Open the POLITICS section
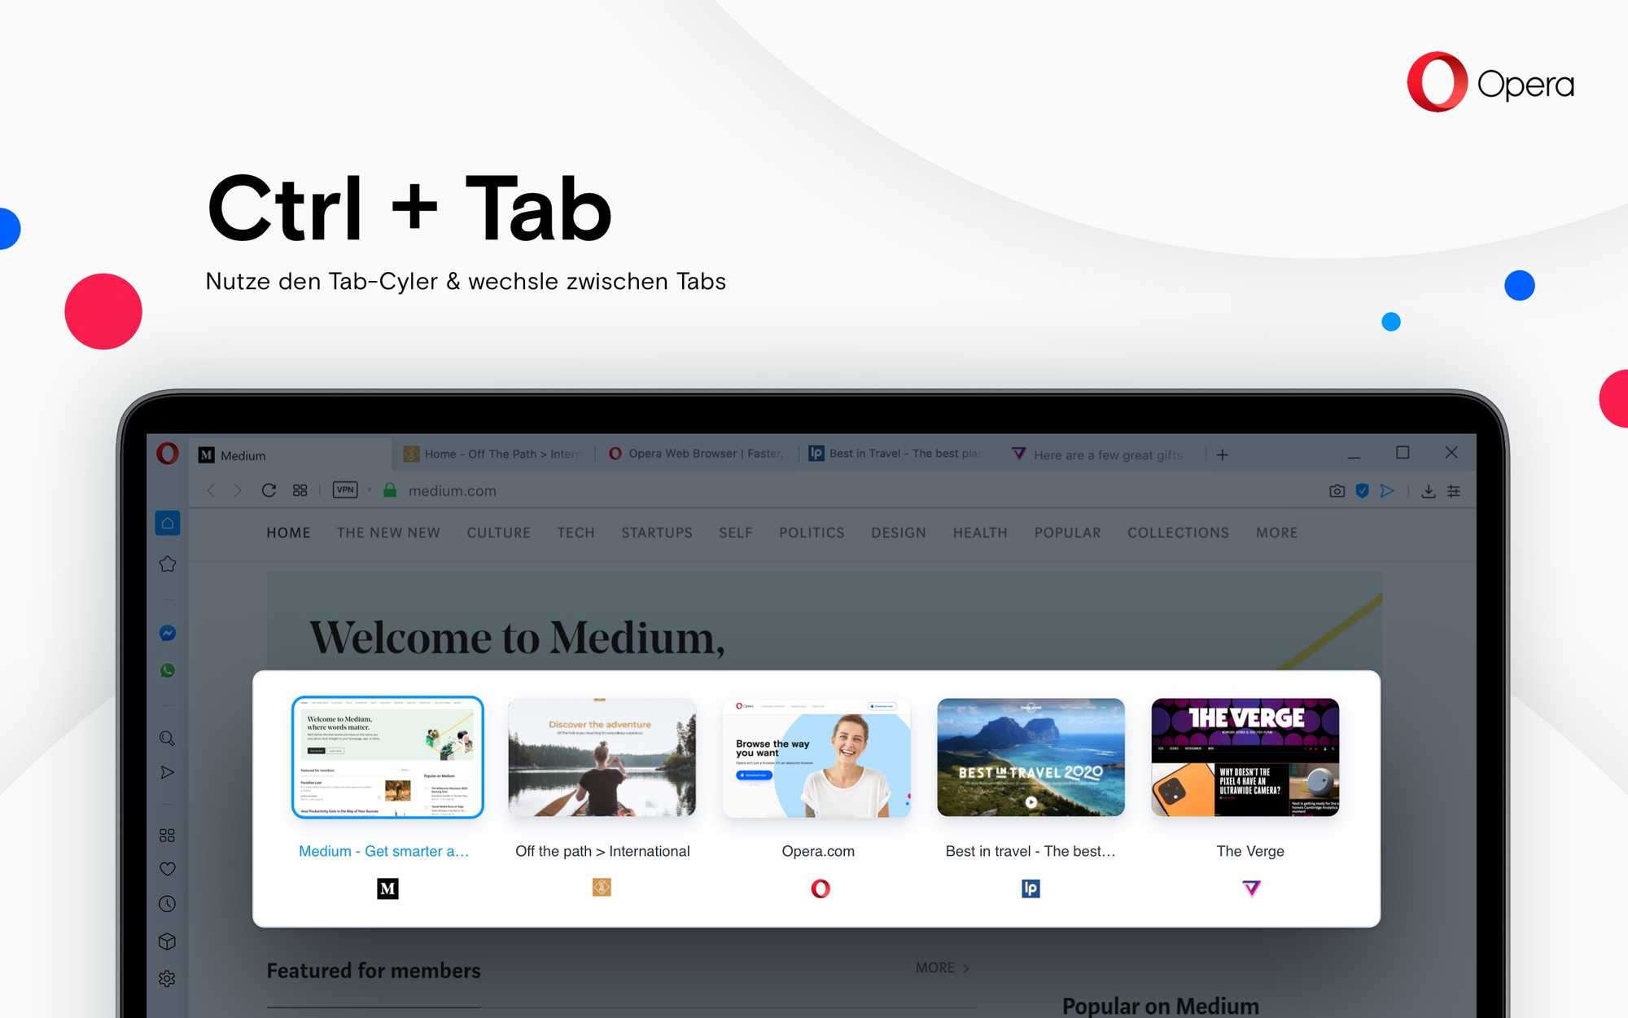The width and height of the screenshot is (1628, 1018). (812, 533)
